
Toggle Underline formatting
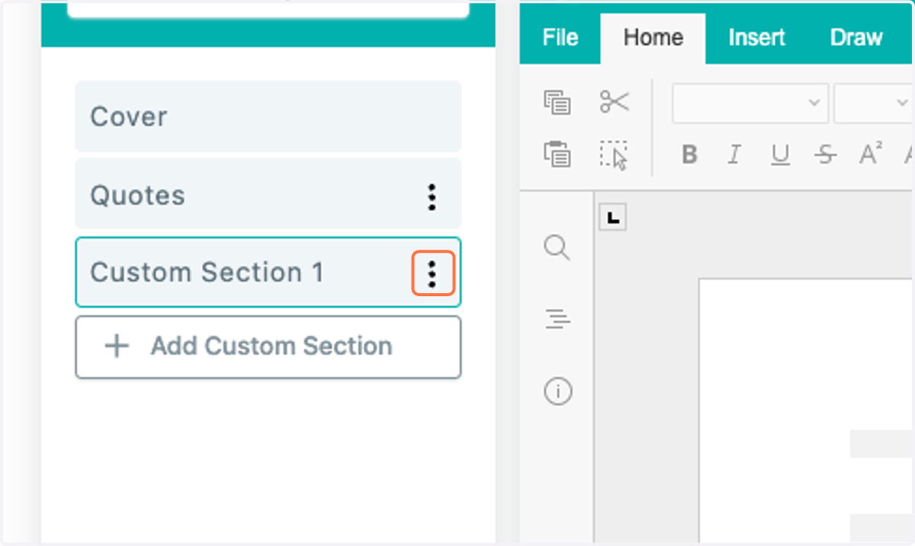tap(779, 155)
